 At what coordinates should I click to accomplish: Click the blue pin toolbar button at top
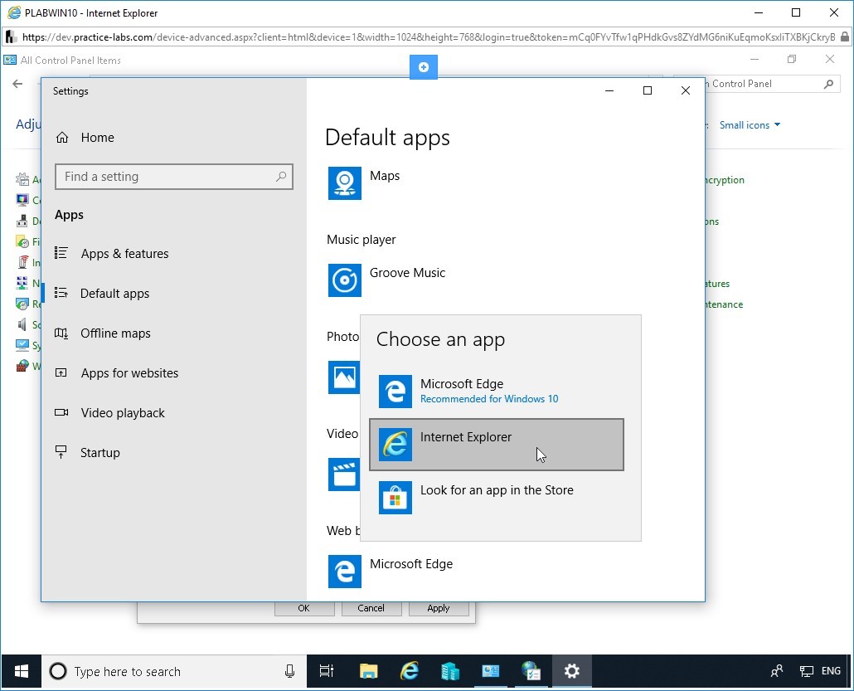tap(424, 67)
